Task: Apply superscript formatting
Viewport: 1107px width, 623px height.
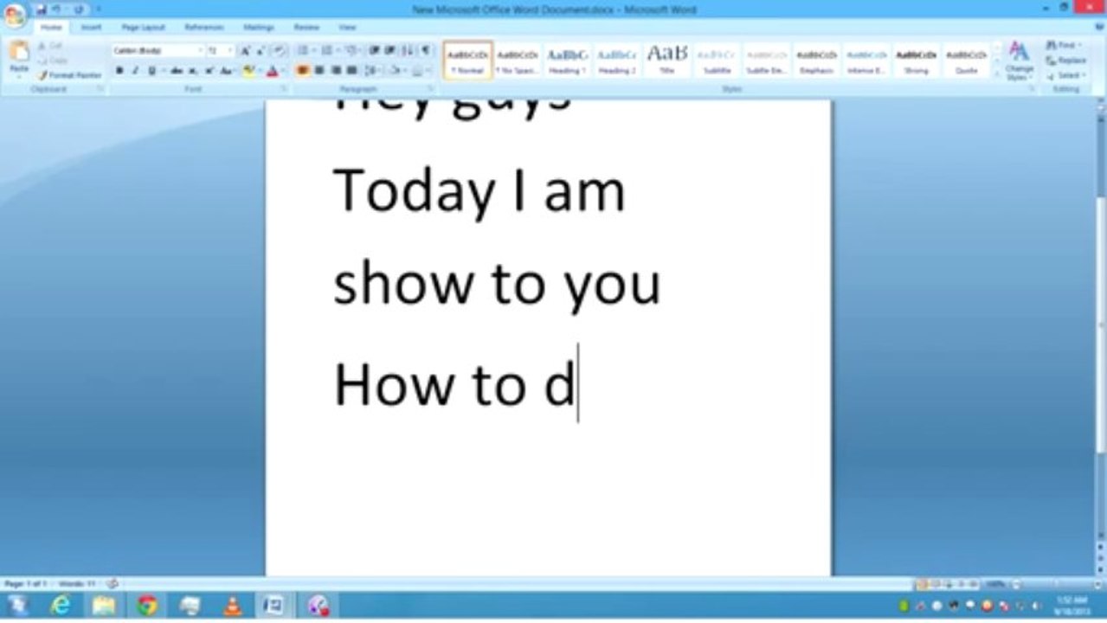Action: (x=209, y=71)
